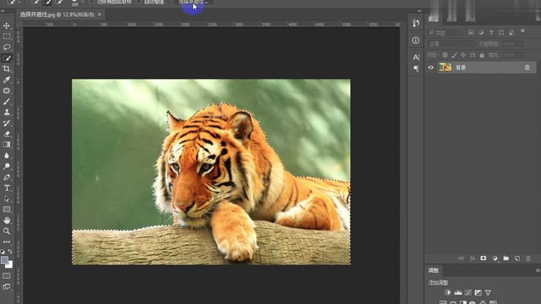Enable the 对所有图层取样 checkbox
This screenshot has height=304, width=541.
(x=92, y=2)
